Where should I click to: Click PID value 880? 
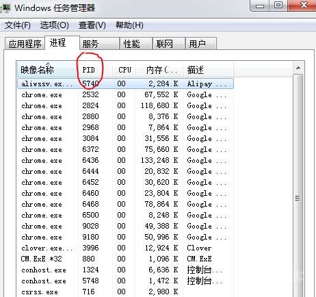88,259
